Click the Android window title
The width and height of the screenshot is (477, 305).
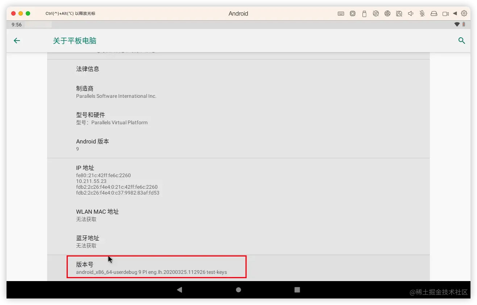click(238, 13)
